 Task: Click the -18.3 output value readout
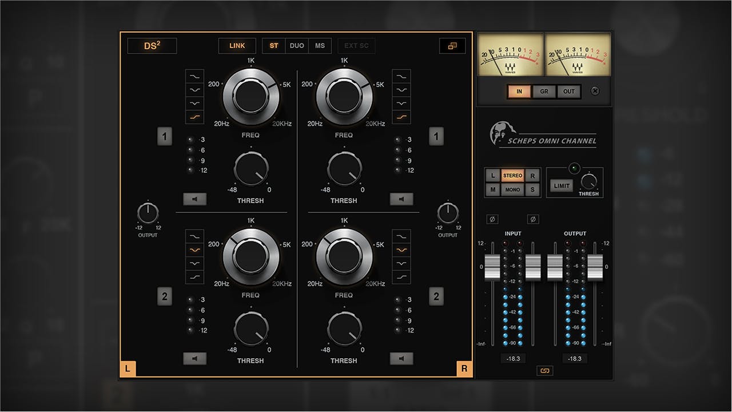tap(575, 358)
